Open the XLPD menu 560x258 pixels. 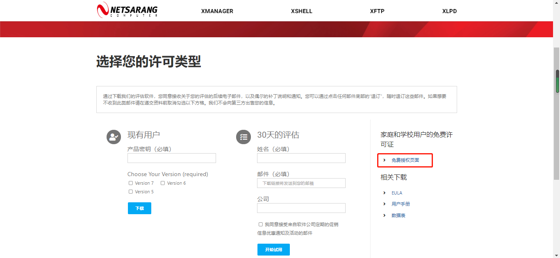click(x=449, y=11)
